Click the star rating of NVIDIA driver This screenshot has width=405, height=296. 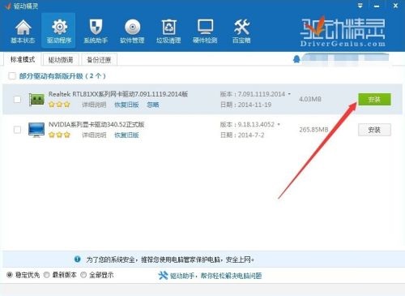click(x=59, y=135)
